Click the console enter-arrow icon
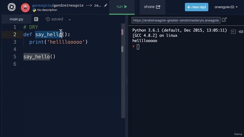Image resolution: width=244 pixels, height=137 pixels. [233, 32]
